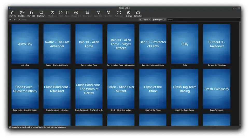249x138 pixels.
Task: Click the Start Disc icon
Action: pos(22,13)
